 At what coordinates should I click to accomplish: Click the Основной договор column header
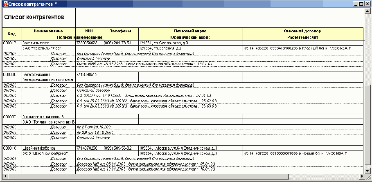(302, 31)
